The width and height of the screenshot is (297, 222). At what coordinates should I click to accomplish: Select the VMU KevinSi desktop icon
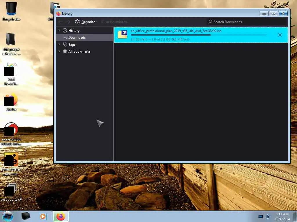(x=11, y=74)
